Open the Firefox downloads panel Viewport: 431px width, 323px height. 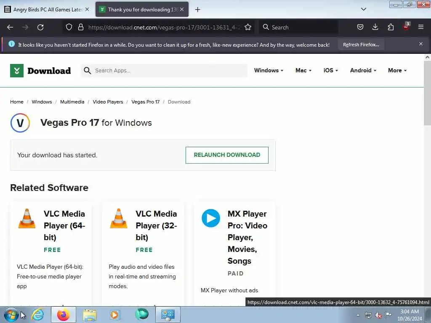375,27
